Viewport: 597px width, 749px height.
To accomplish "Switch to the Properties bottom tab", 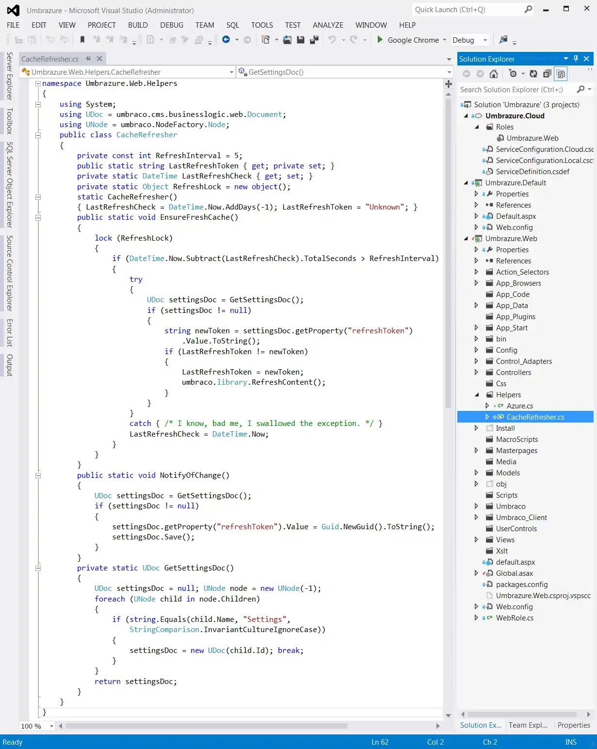I will pyautogui.click(x=574, y=725).
